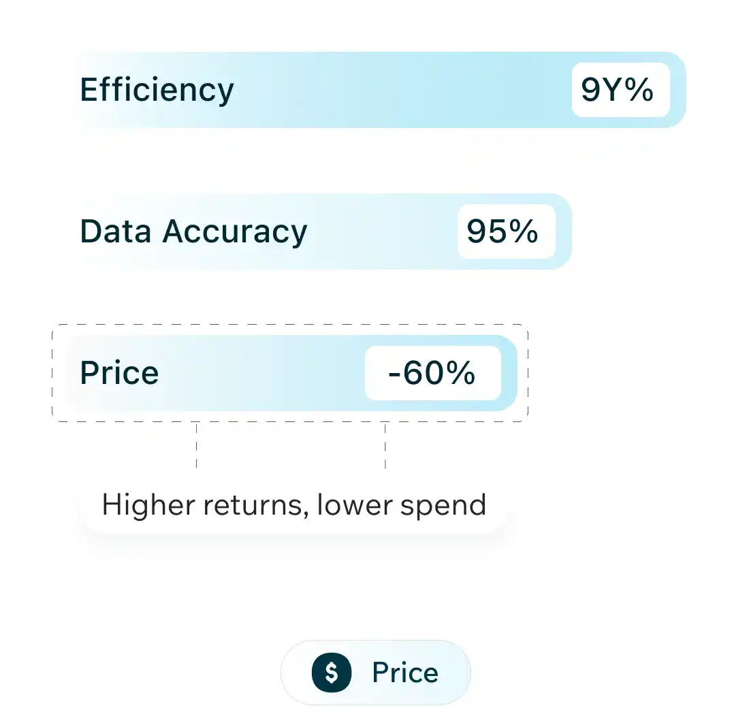Click the left dashed connector line
The height and width of the screenshot is (708, 749).
tap(196, 446)
